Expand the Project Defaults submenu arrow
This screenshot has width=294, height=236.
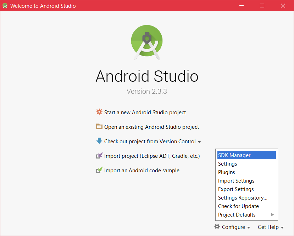(272, 214)
